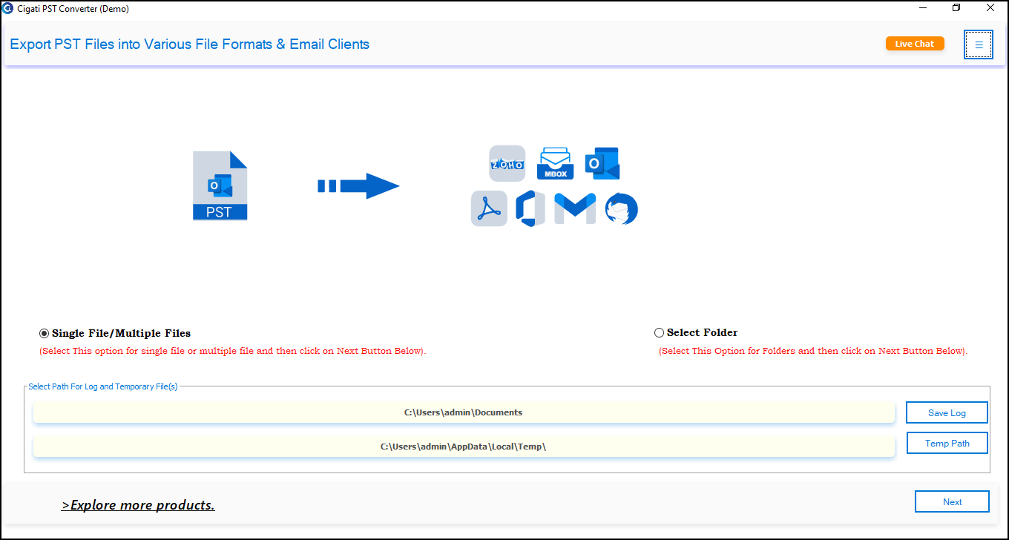Image resolution: width=1009 pixels, height=540 pixels.
Task: Click Select Path For Log group label
Action: point(103,386)
